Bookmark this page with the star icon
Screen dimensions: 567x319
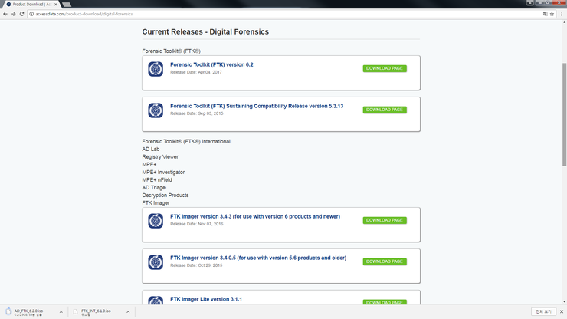pyautogui.click(x=552, y=14)
